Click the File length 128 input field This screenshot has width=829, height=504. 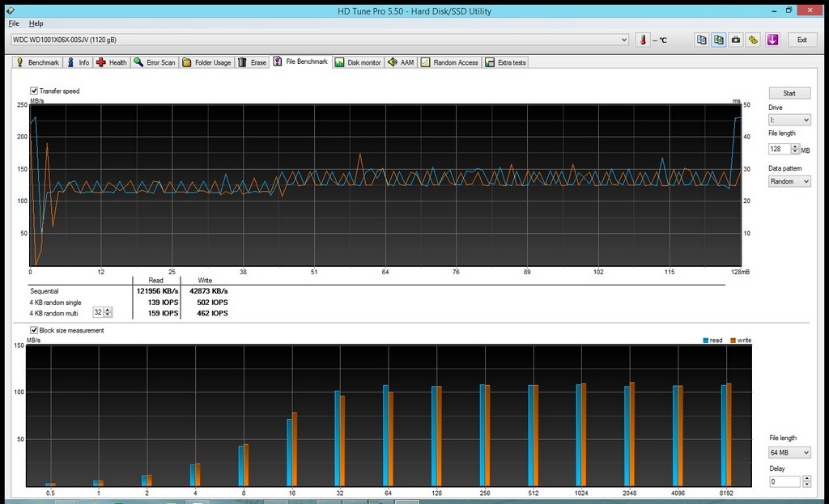click(780, 149)
